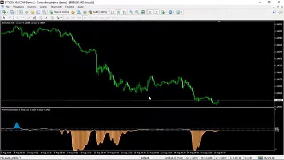This screenshot has height=160, width=284.
Task: Open the Visualizza menu
Action: point(19,7)
